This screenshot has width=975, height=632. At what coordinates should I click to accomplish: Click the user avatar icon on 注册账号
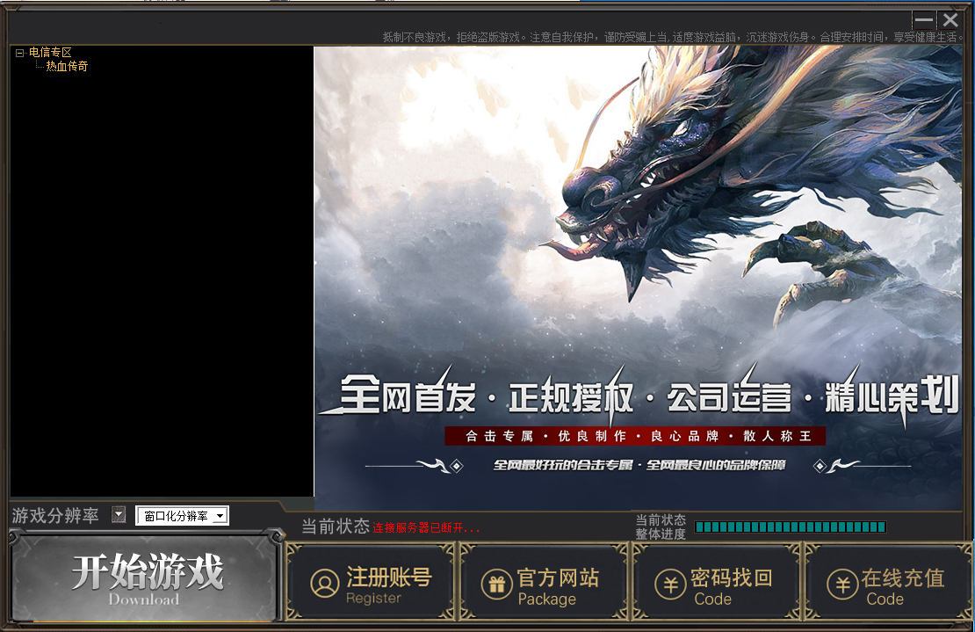coord(325,584)
